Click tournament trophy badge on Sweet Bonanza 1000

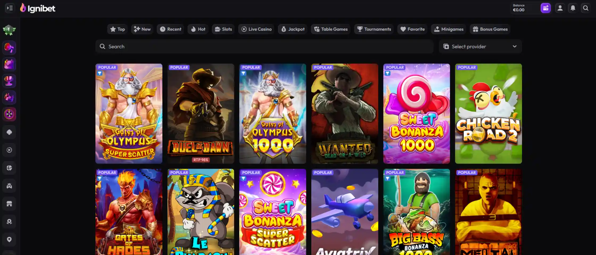tap(387, 73)
